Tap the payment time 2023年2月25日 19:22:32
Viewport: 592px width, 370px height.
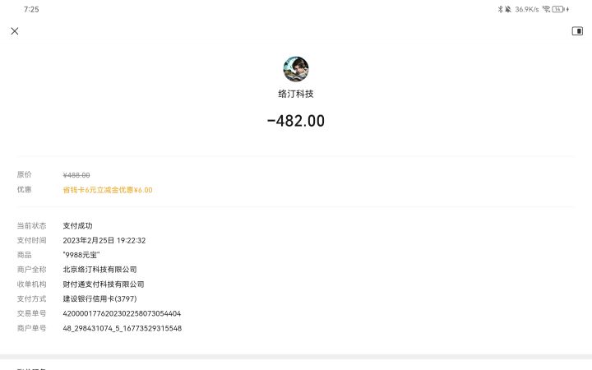(x=104, y=240)
